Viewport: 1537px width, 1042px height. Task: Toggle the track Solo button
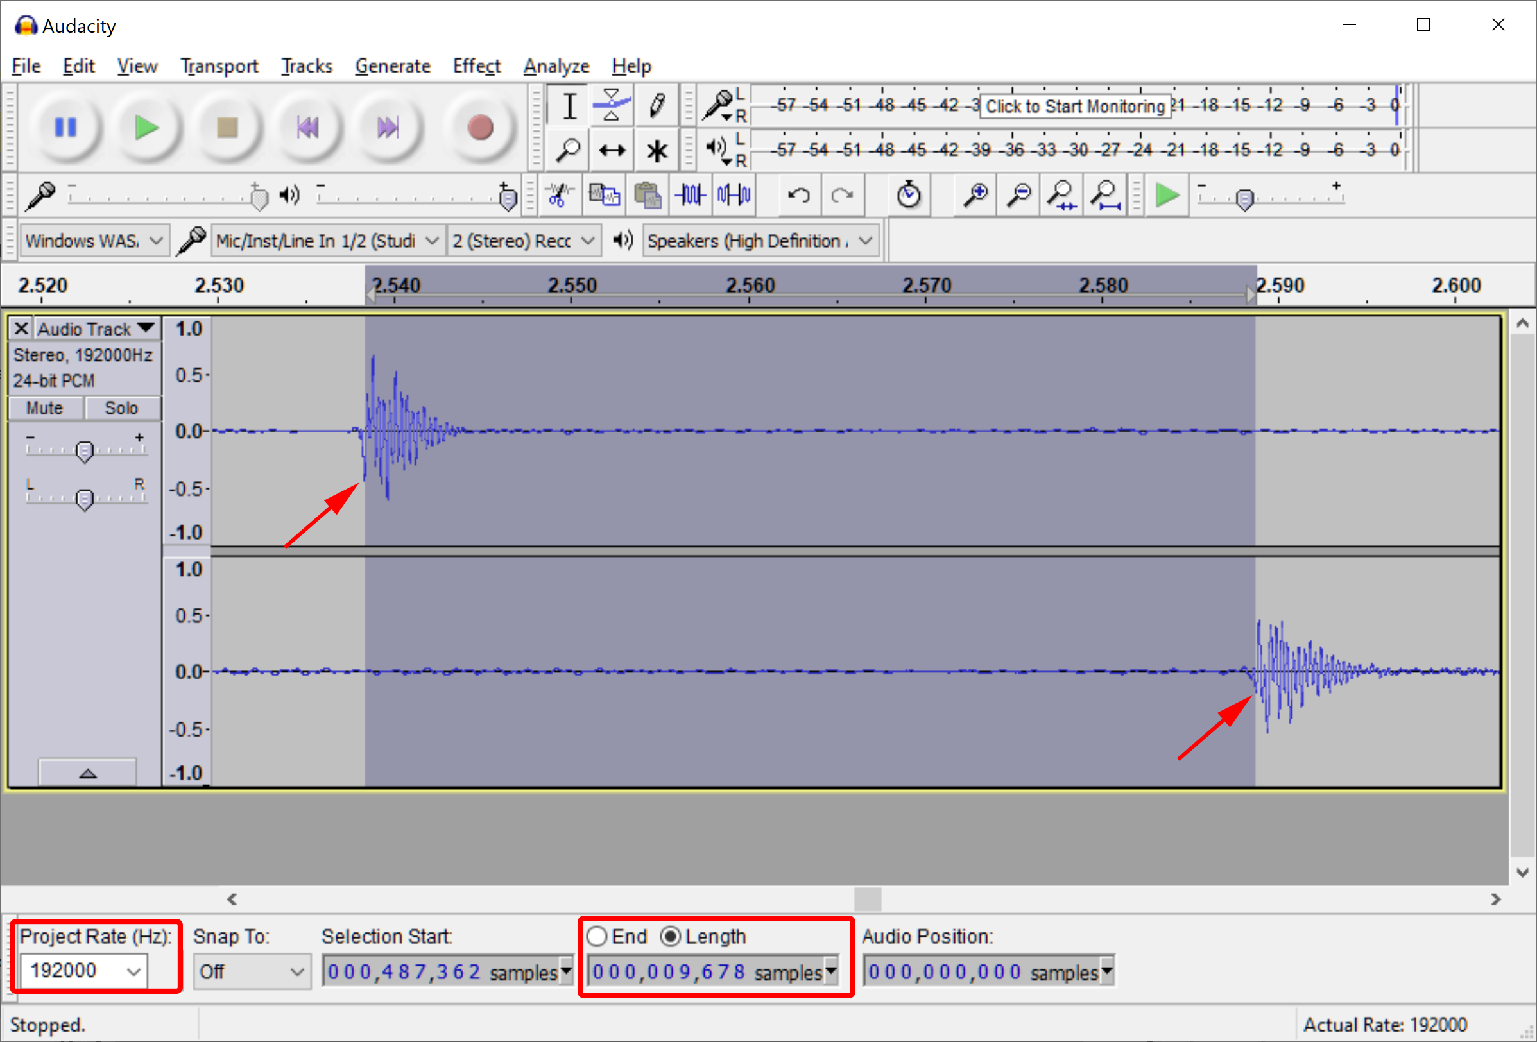(x=122, y=408)
